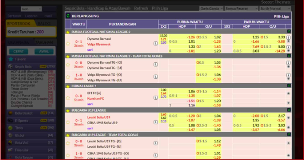The height and width of the screenshot is (161, 306).
Task: Click the L icon for BIT FC match
Action: tap(156, 97)
